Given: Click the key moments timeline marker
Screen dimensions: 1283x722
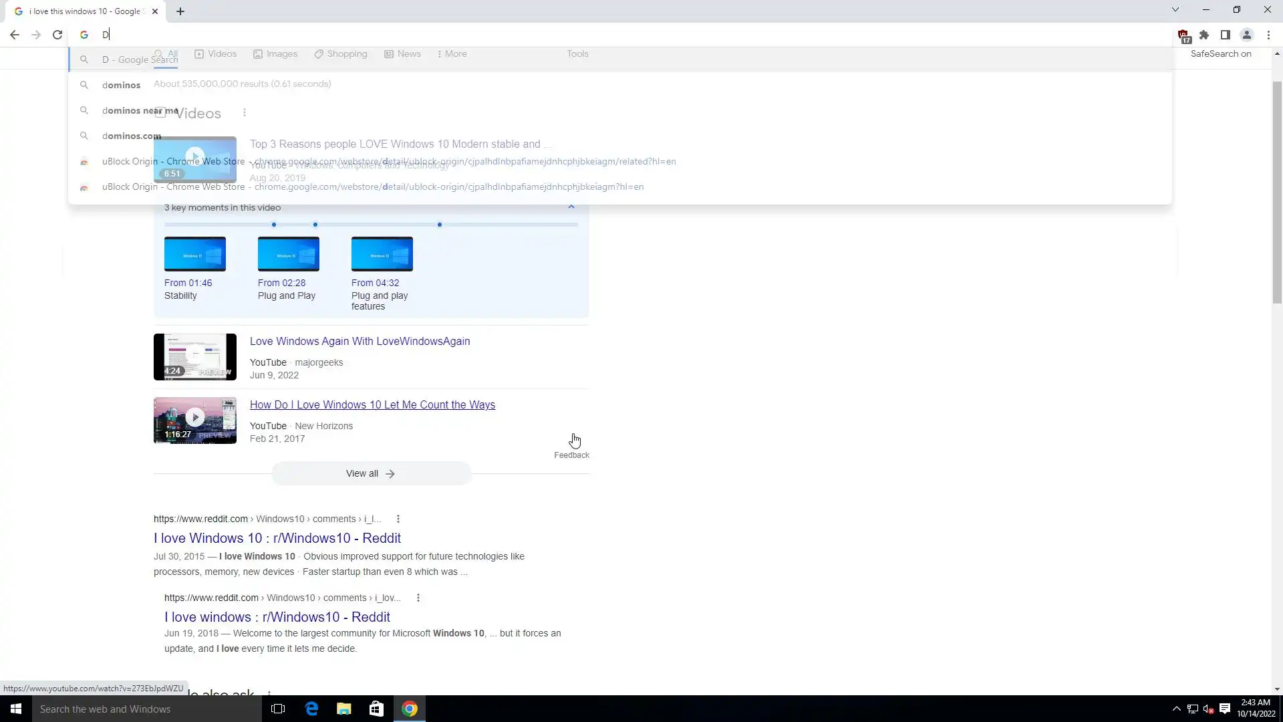Looking at the screenshot, I should (274, 225).
